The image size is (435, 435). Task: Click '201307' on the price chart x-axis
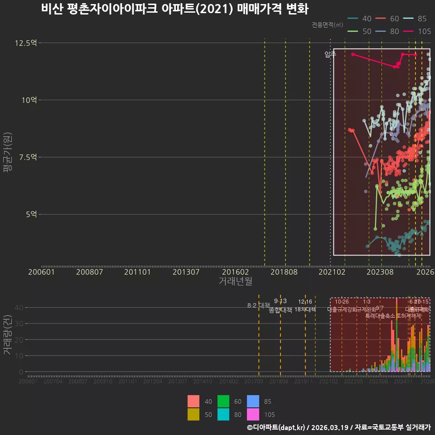tap(186, 272)
